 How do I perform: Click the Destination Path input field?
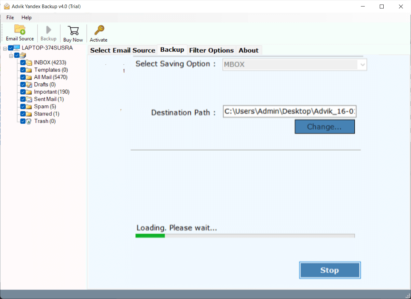pyautogui.click(x=290, y=112)
